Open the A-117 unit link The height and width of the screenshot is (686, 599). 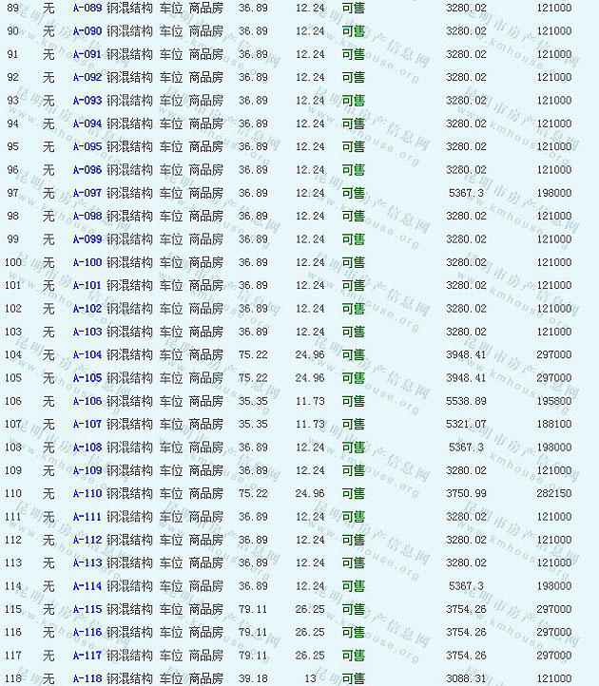coord(87,656)
